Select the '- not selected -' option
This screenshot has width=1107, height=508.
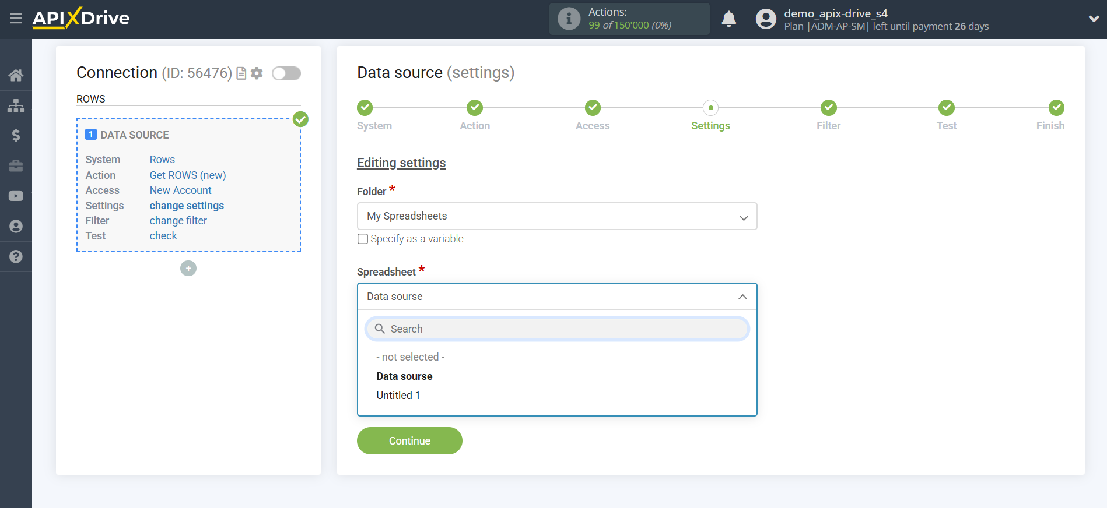pos(410,357)
